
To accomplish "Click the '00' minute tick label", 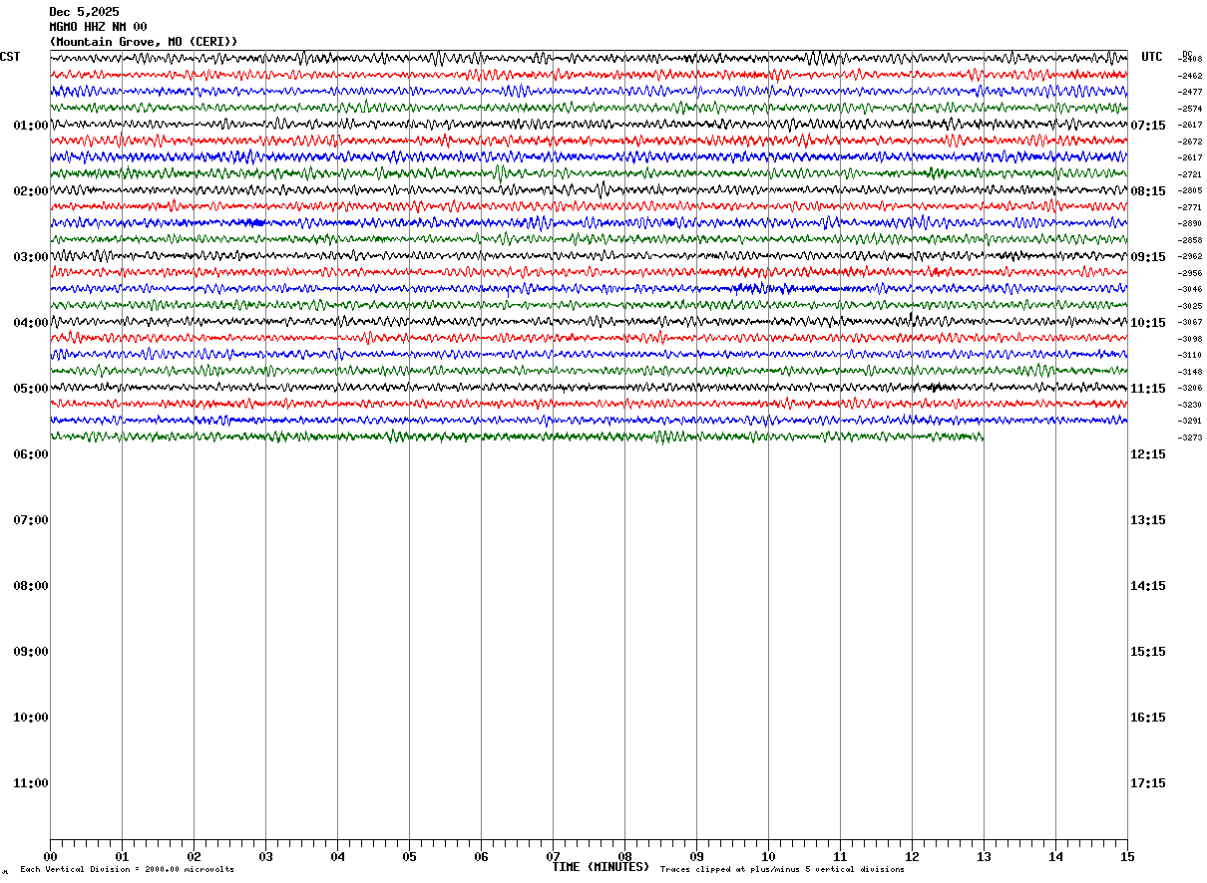I will [50, 857].
